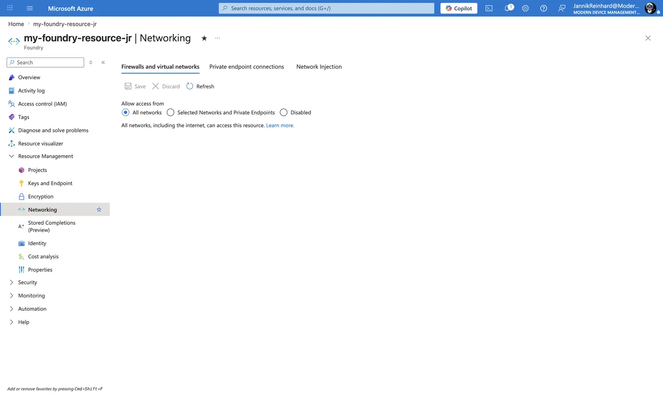Viewport: 663px width, 393px height.
Task: Open the Copilot button
Action: pos(459,8)
